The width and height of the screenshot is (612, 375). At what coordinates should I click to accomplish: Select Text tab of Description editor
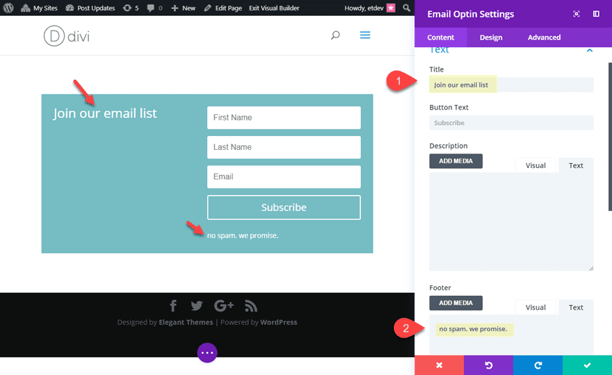576,165
